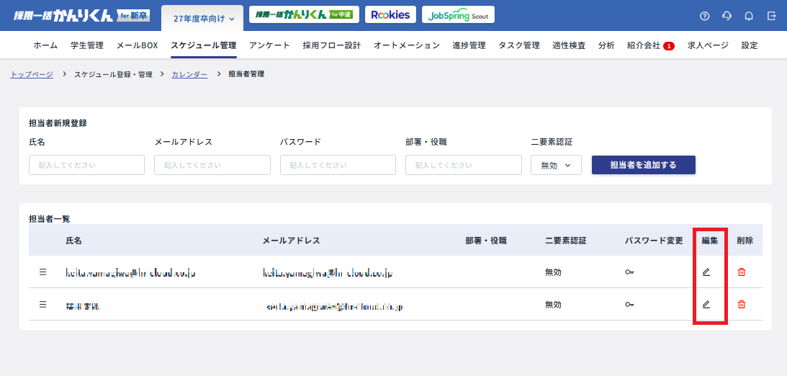Open オートメーション menu
This screenshot has width=787, height=376.
407,45
